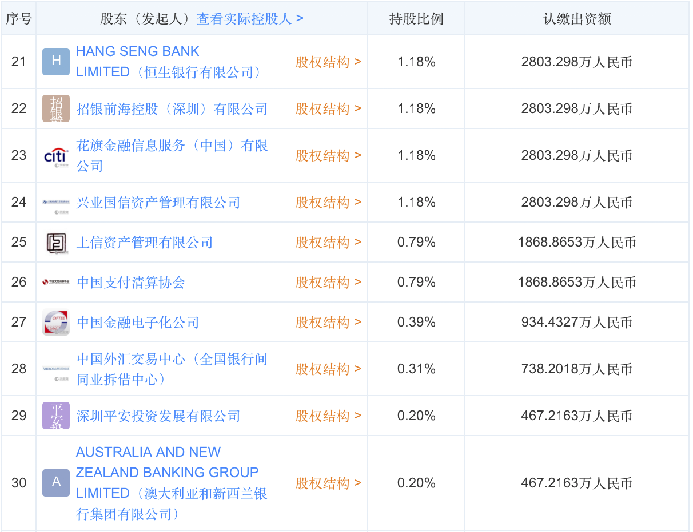The width and height of the screenshot is (693, 532).
Task: Expand 股权结构 for 上信资产管理有限公司
Action: tap(328, 243)
